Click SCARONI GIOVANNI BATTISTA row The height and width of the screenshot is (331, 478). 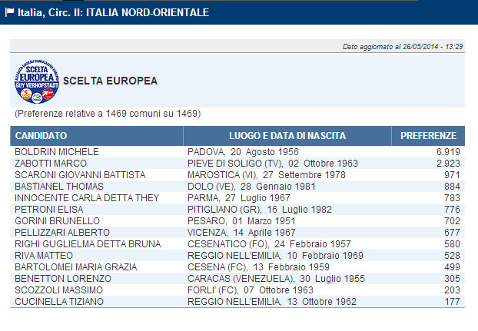click(x=80, y=175)
